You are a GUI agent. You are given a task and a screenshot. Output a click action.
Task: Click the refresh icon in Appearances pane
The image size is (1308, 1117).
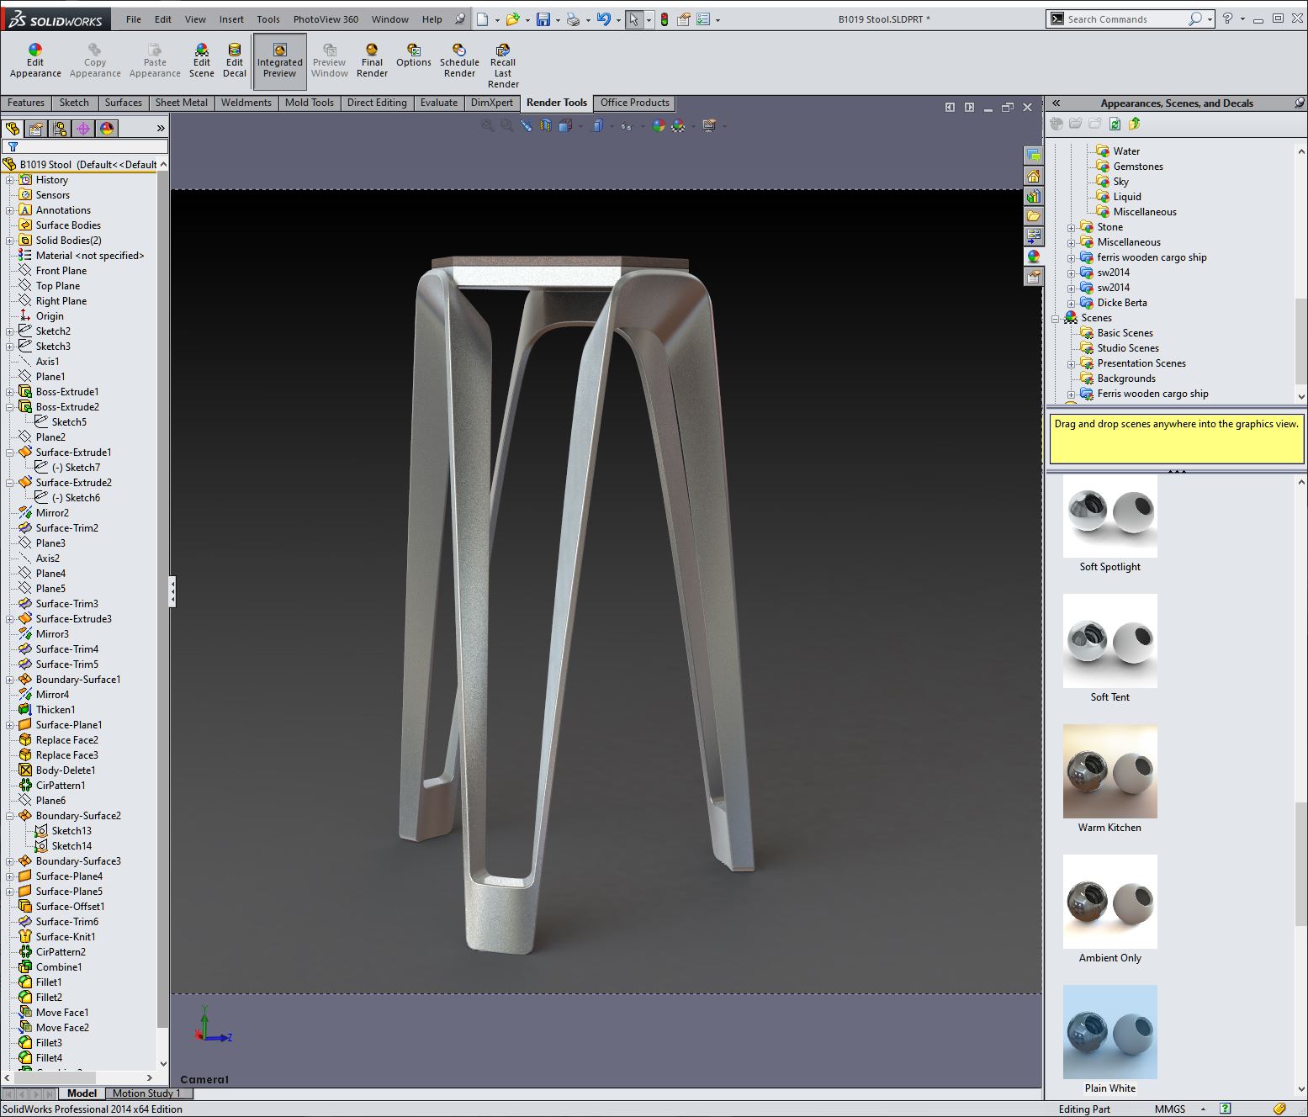[1115, 124]
